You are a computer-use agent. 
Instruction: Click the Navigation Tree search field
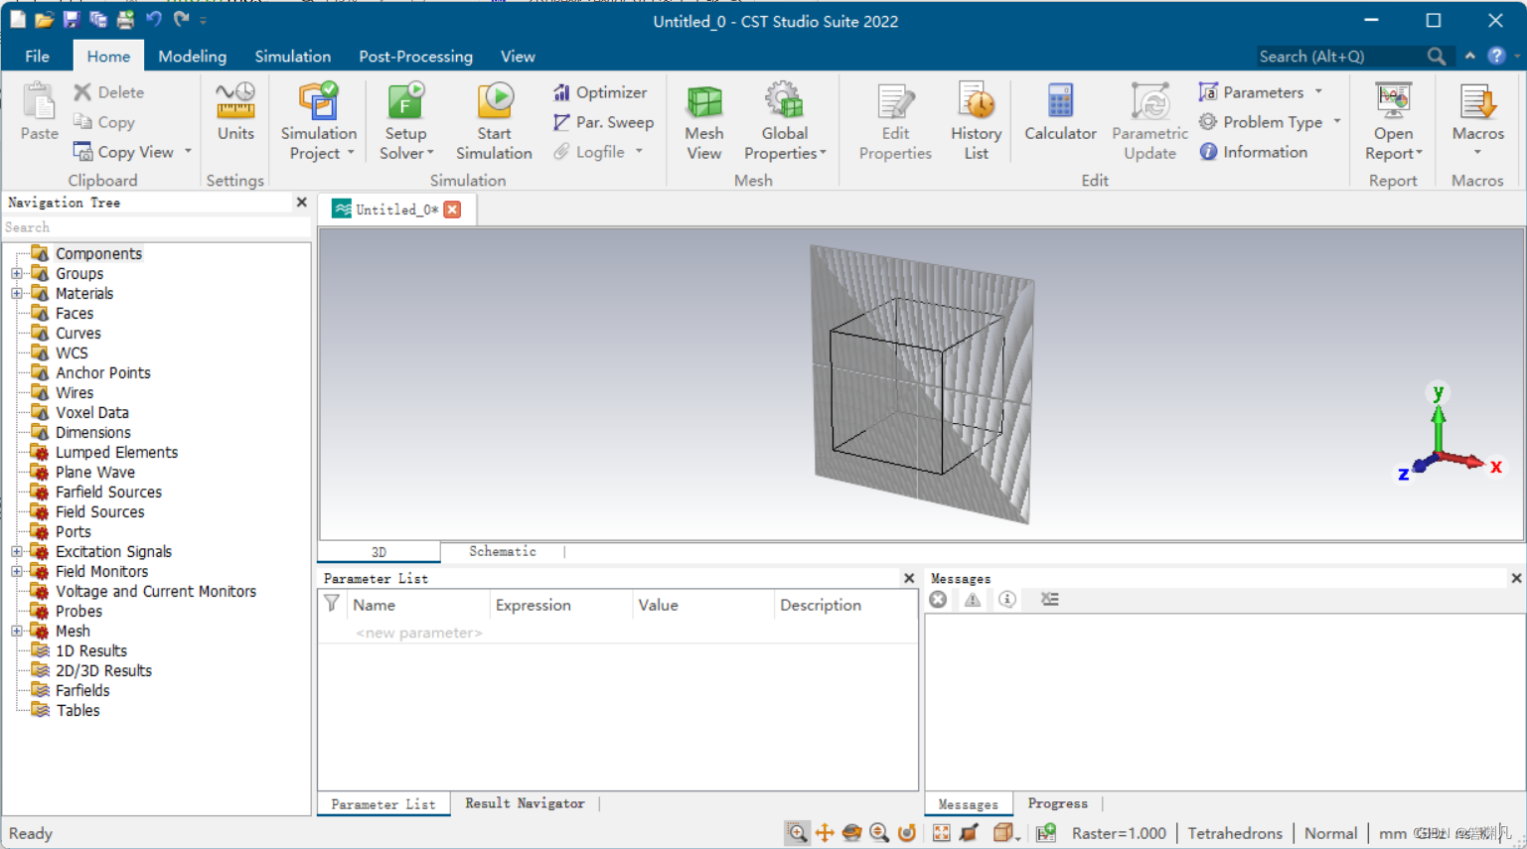[156, 227]
